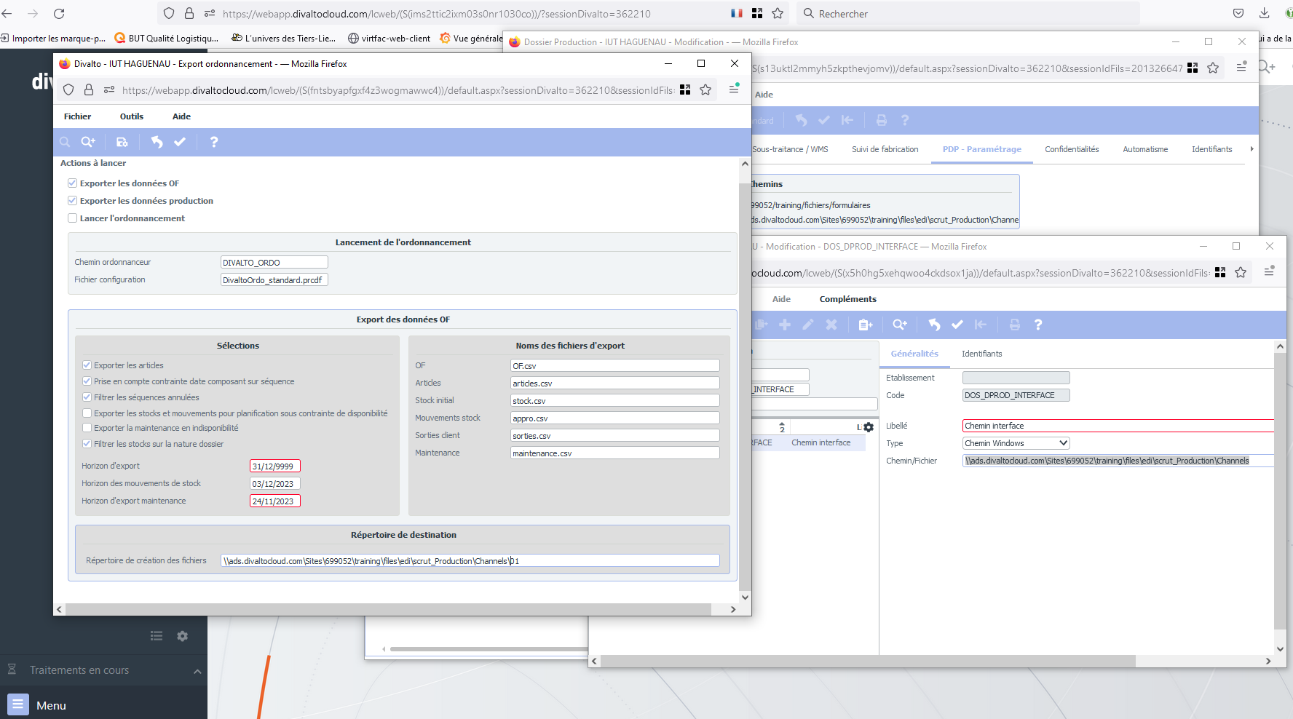1293x719 pixels.
Task: Click the horizontal scrollbar at the bottom of the DOS_DPROD_INTERFACE window
Action: tap(866, 661)
